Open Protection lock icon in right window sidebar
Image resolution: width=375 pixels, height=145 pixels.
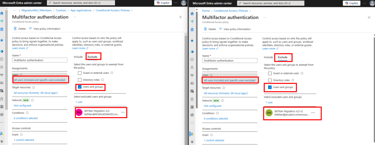click(192, 99)
